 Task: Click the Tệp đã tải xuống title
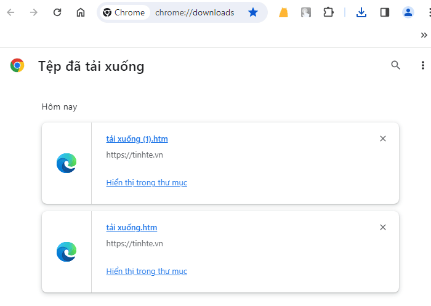coord(91,66)
